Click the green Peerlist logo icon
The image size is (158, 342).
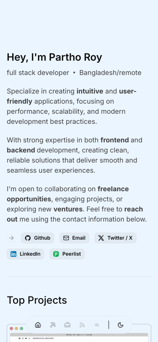tap(56, 254)
